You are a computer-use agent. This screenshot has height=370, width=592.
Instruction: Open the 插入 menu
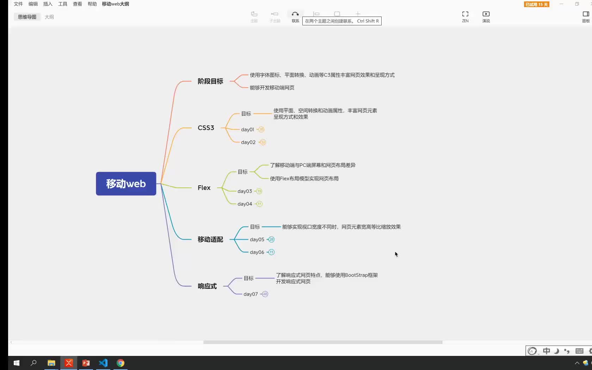(48, 4)
